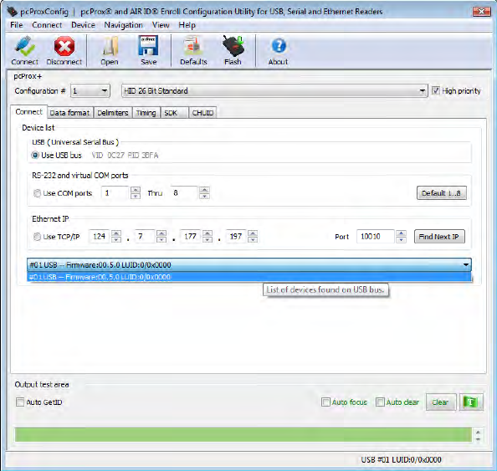Viewport: 497px width, 471px height.
Task: Switch to the SDK tab
Action: point(174,113)
